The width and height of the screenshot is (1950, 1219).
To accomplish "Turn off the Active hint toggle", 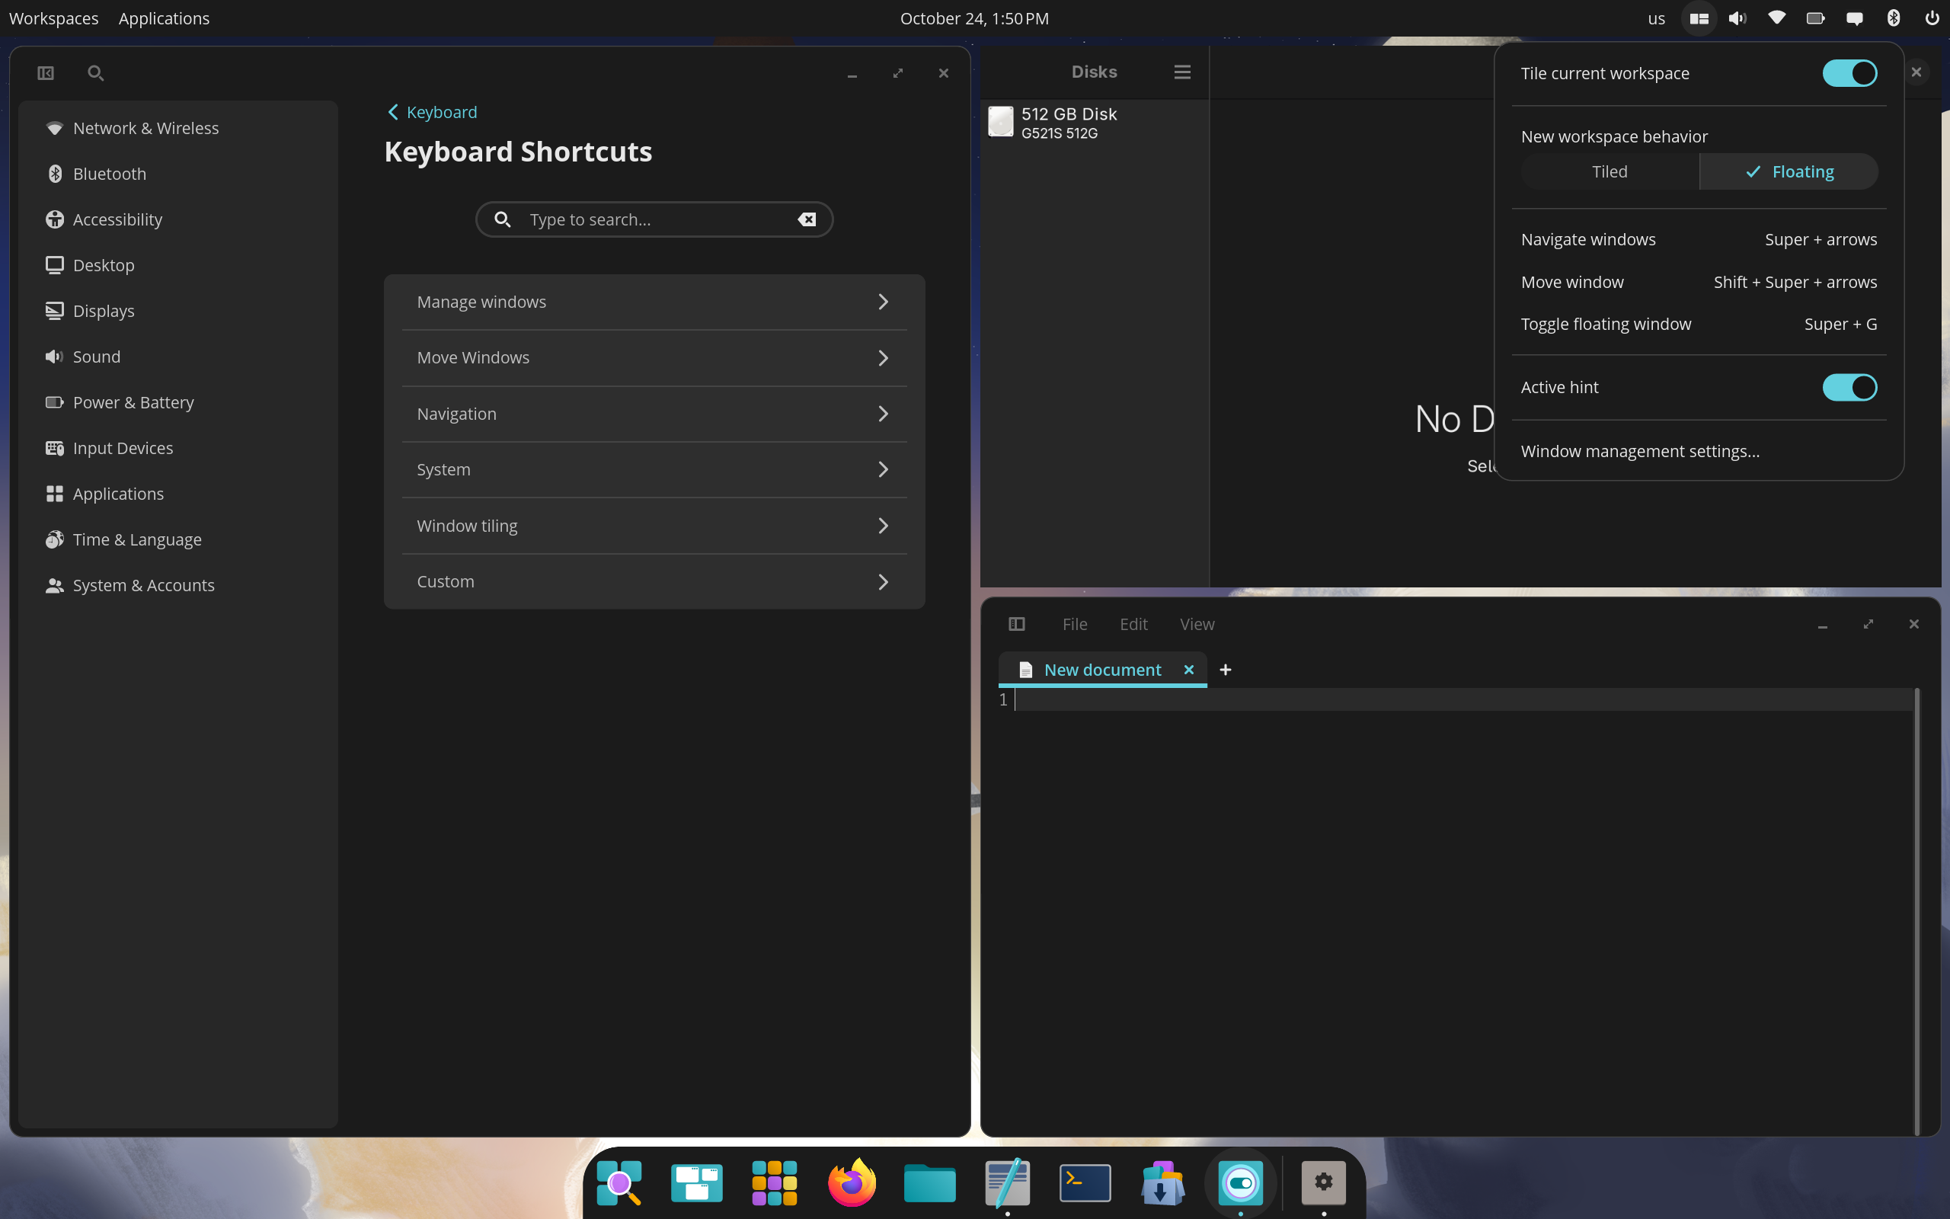I will click(x=1849, y=387).
